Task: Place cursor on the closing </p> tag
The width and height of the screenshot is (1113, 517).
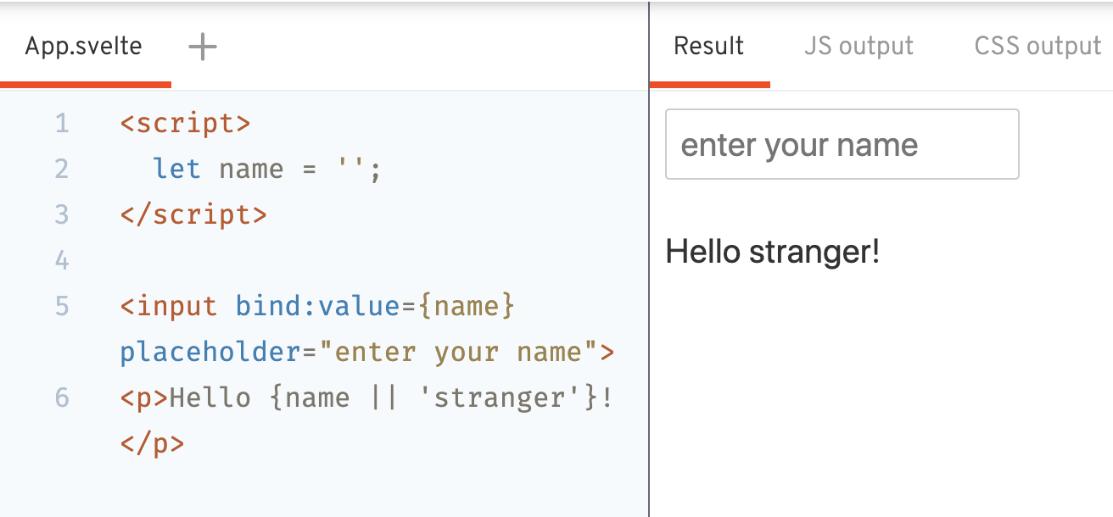Action: pyautogui.click(x=153, y=444)
